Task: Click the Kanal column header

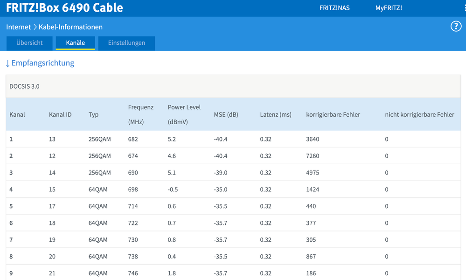Action: pyautogui.click(x=17, y=114)
